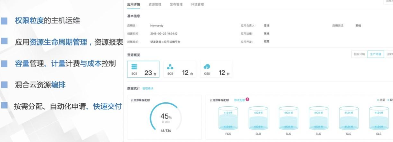This screenshot has width=393, height=142.
Task: Click the 基本信息 section heading
Action: coord(134,16)
